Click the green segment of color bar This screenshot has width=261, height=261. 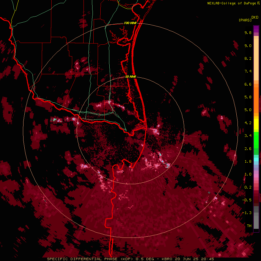256,140
